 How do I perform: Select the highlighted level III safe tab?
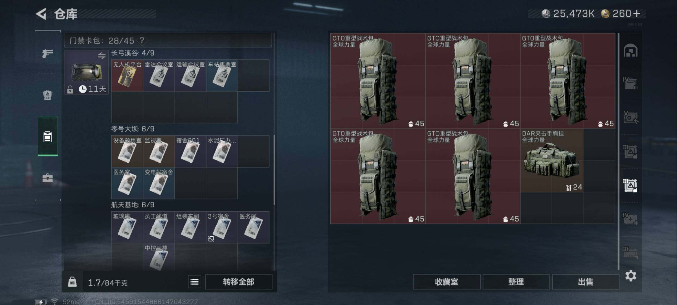point(630,186)
